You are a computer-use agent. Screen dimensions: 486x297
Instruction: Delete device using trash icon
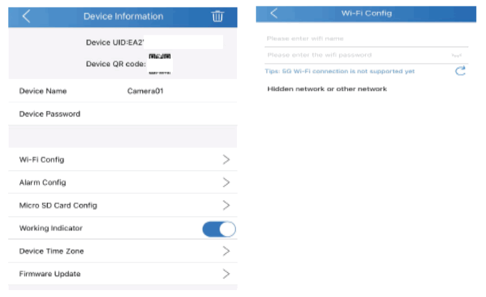point(217,16)
